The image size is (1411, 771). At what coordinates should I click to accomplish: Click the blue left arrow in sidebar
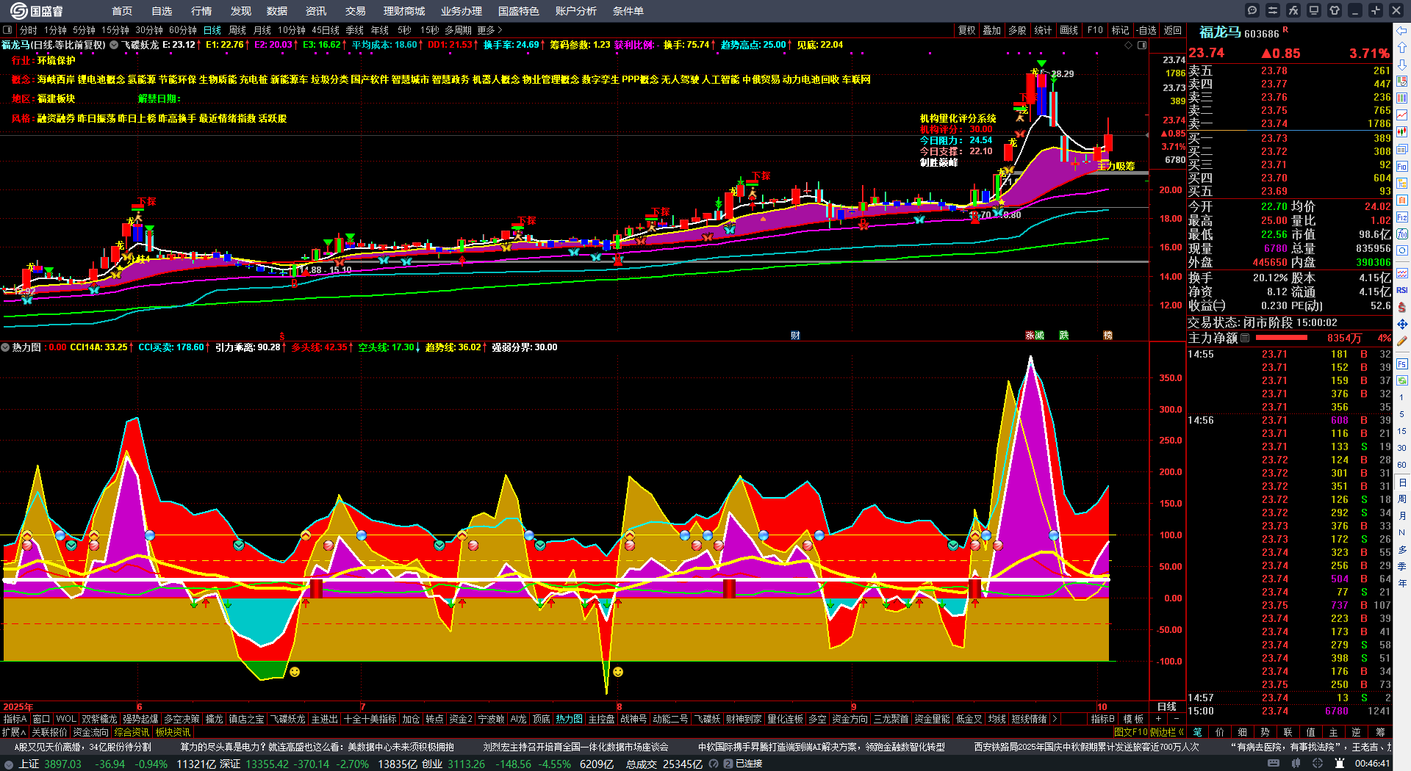pyautogui.click(x=1402, y=31)
